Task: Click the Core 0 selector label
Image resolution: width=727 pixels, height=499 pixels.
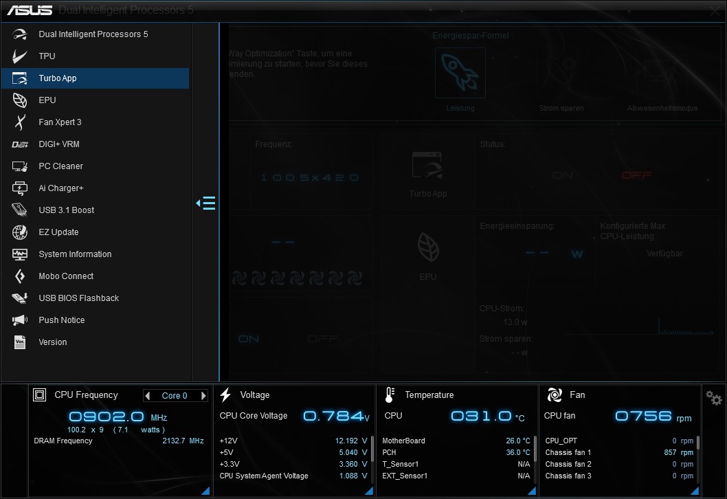Action: [x=175, y=396]
